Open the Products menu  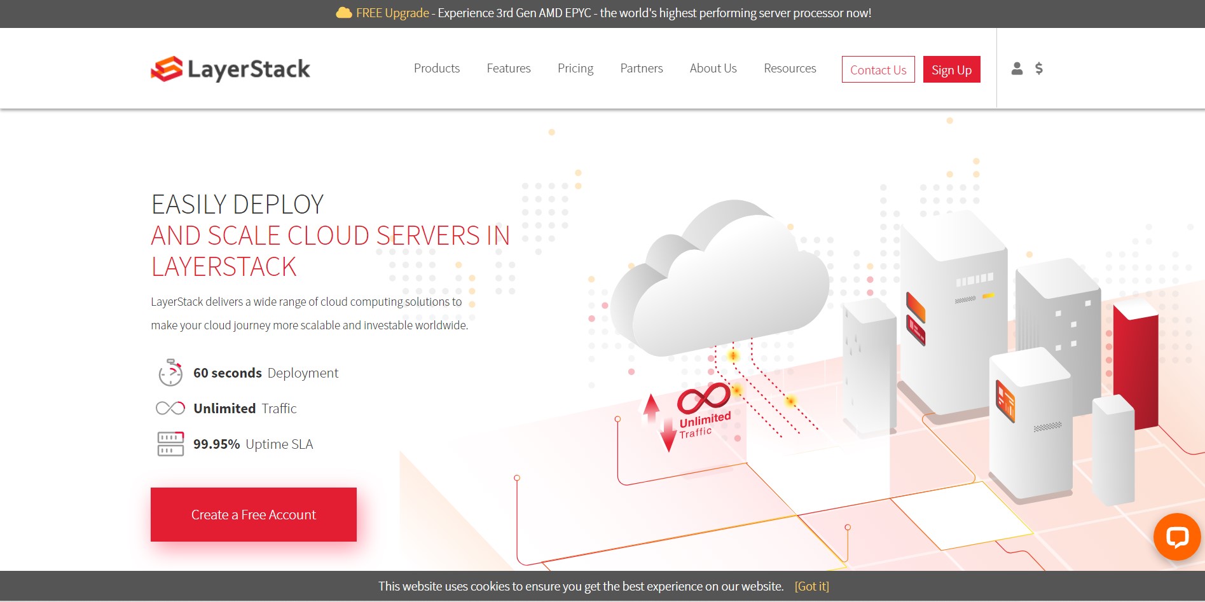pyautogui.click(x=437, y=68)
